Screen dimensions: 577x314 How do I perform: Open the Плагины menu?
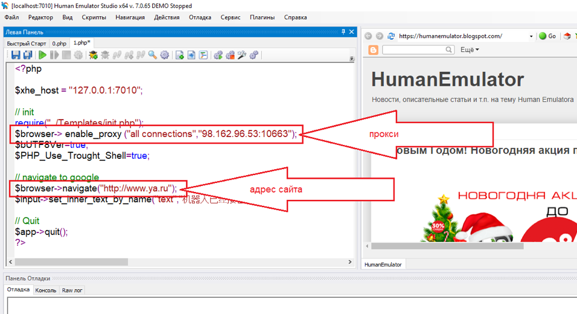(263, 18)
